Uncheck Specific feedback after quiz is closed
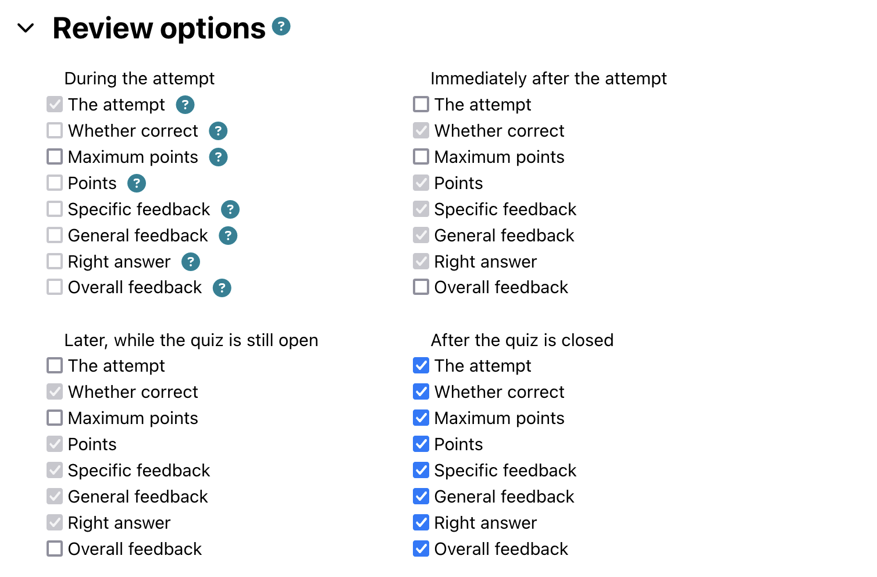The width and height of the screenshot is (877, 577). 421,470
